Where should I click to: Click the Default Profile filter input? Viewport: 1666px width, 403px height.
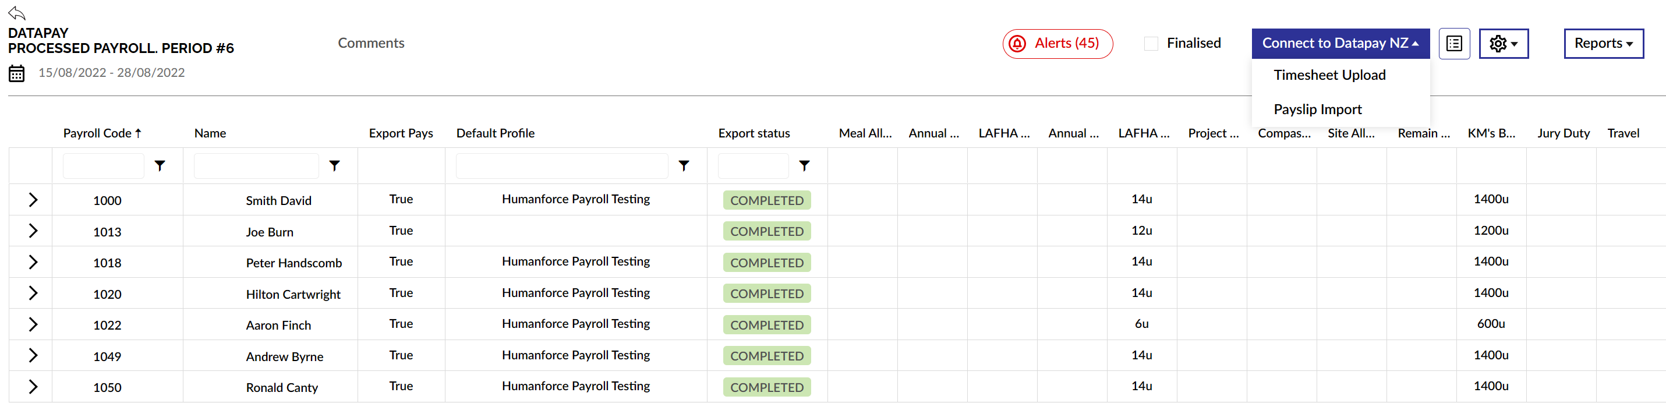[x=561, y=165]
